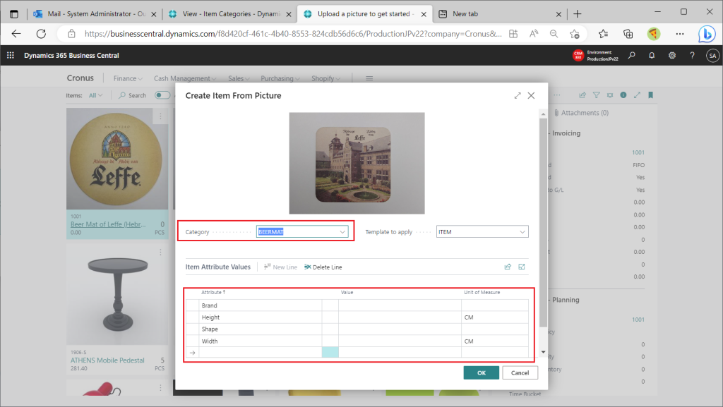Screen dimensions: 723x407
Task: Open the Dynamics 365 app launcher grid
Action: pyautogui.click(x=11, y=56)
